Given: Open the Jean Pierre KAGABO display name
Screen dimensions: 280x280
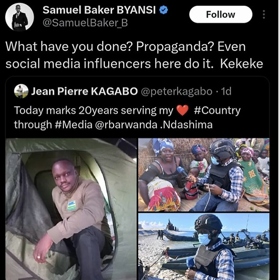Looking at the screenshot, I should click(84, 91).
